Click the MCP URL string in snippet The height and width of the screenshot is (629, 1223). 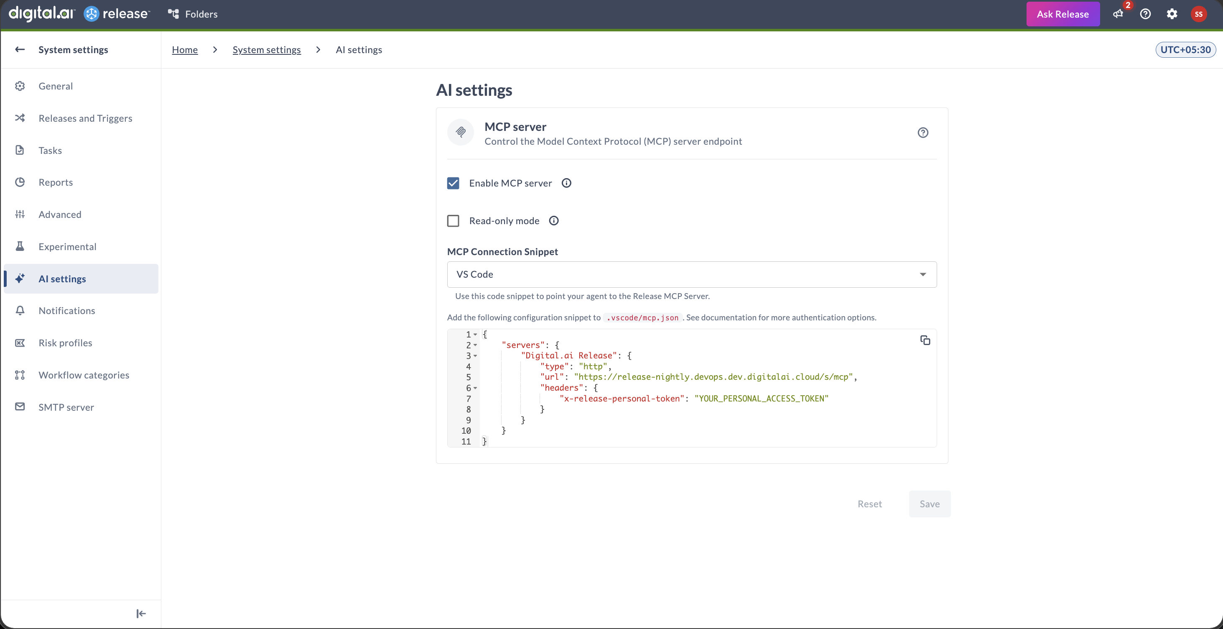click(713, 377)
